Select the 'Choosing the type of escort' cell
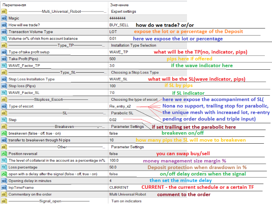 [x=134, y=99]
